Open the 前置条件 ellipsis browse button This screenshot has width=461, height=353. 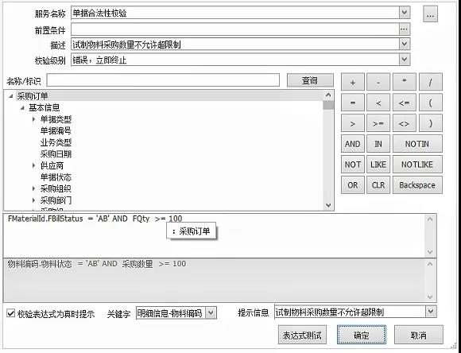[404, 29]
